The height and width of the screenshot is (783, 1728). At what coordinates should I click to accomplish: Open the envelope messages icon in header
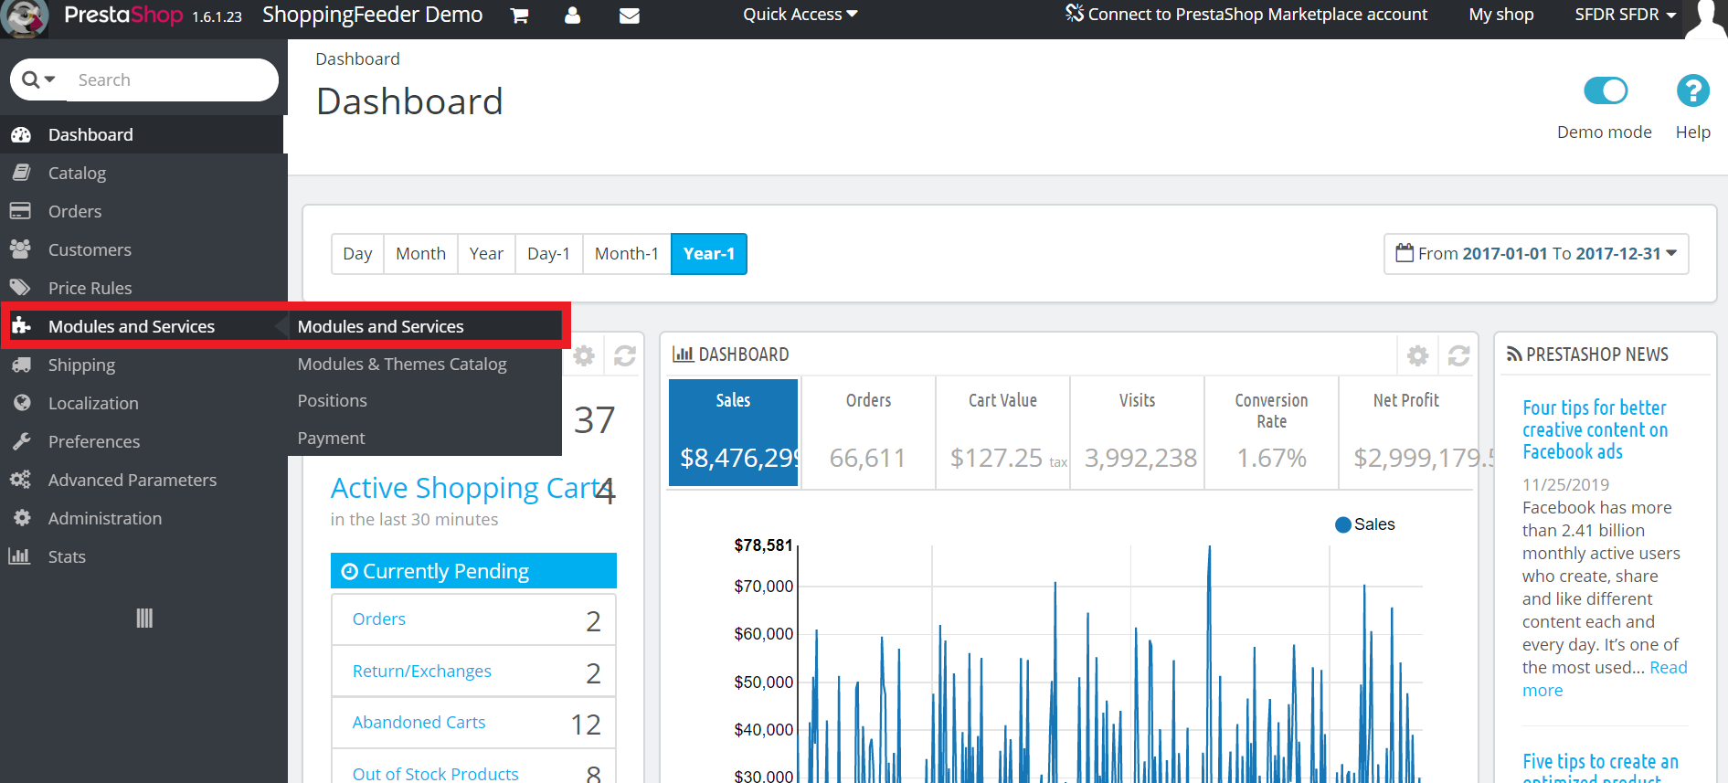click(629, 16)
